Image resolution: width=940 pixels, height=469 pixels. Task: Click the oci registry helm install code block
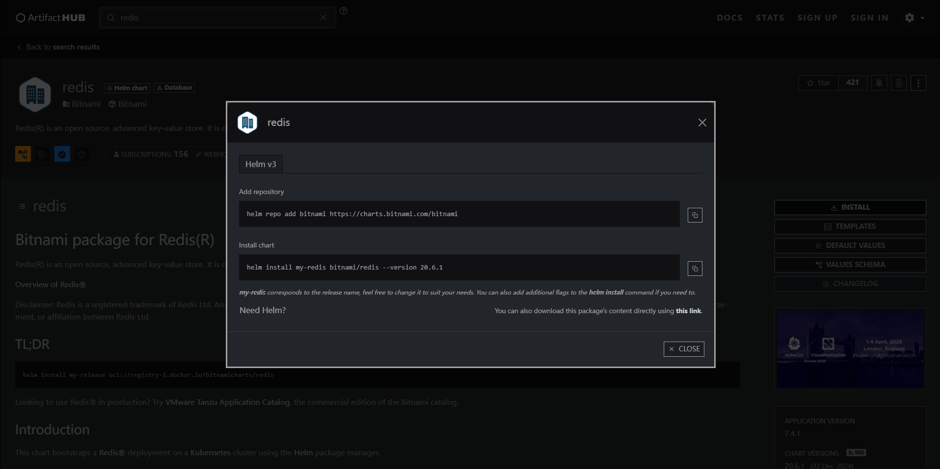pos(377,375)
